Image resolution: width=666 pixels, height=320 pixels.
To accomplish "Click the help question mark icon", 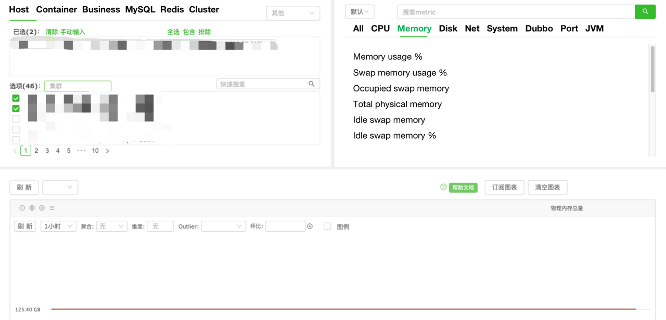I will click(x=443, y=187).
